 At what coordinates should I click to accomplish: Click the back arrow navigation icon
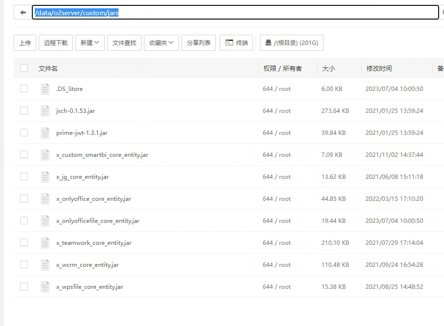point(23,13)
